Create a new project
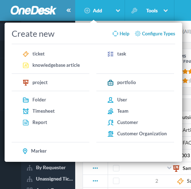Image resolution: width=191 pixels, height=189 pixels. click(x=40, y=83)
